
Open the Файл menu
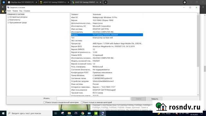point(9,11)
